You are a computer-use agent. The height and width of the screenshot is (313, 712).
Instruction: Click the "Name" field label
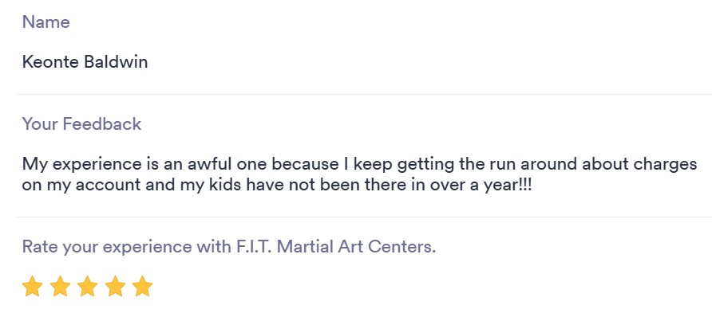coord(45,22)
